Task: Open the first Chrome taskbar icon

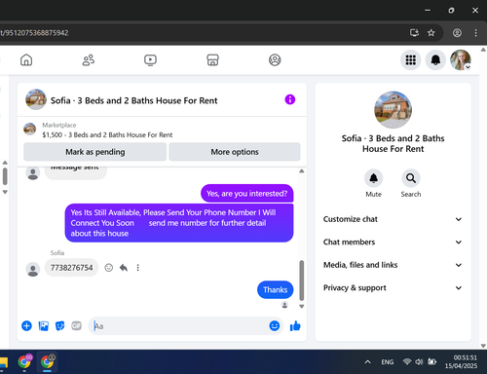Action: (24, 361)
